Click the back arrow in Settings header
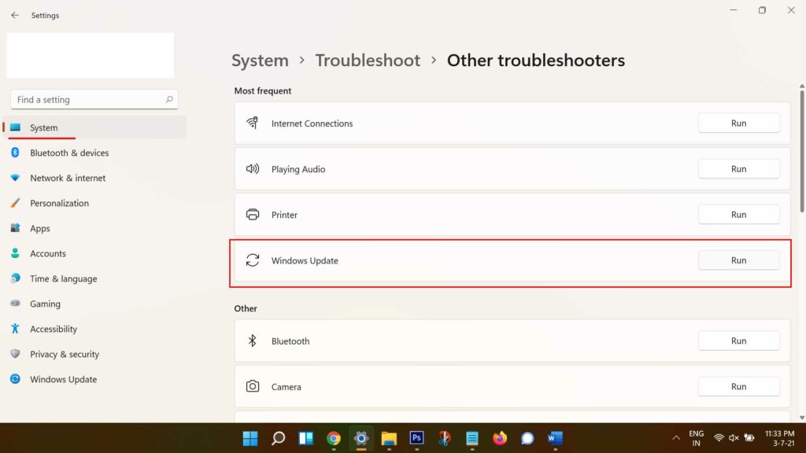The width and height of the screenshot is (806, 453). point(15,16)
